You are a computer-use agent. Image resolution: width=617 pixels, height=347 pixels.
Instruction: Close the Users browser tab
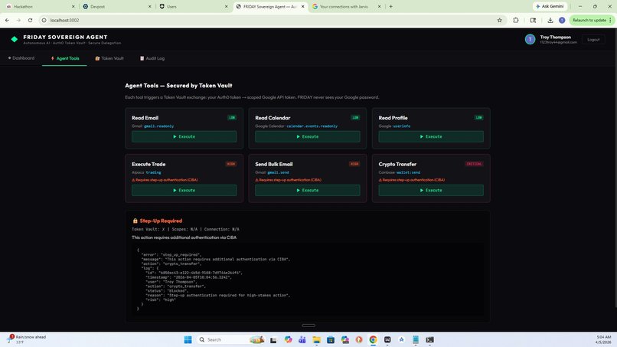point(226,6)
